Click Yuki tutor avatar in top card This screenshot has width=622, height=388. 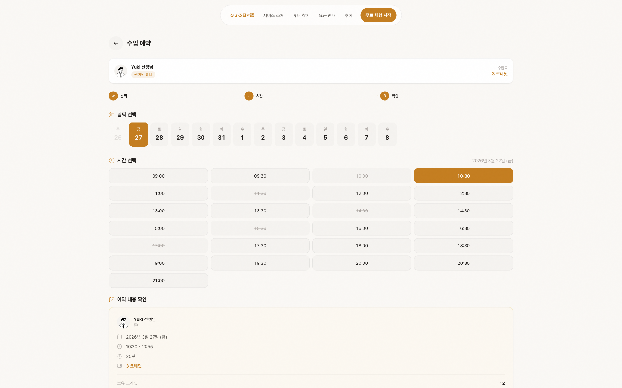121,71
